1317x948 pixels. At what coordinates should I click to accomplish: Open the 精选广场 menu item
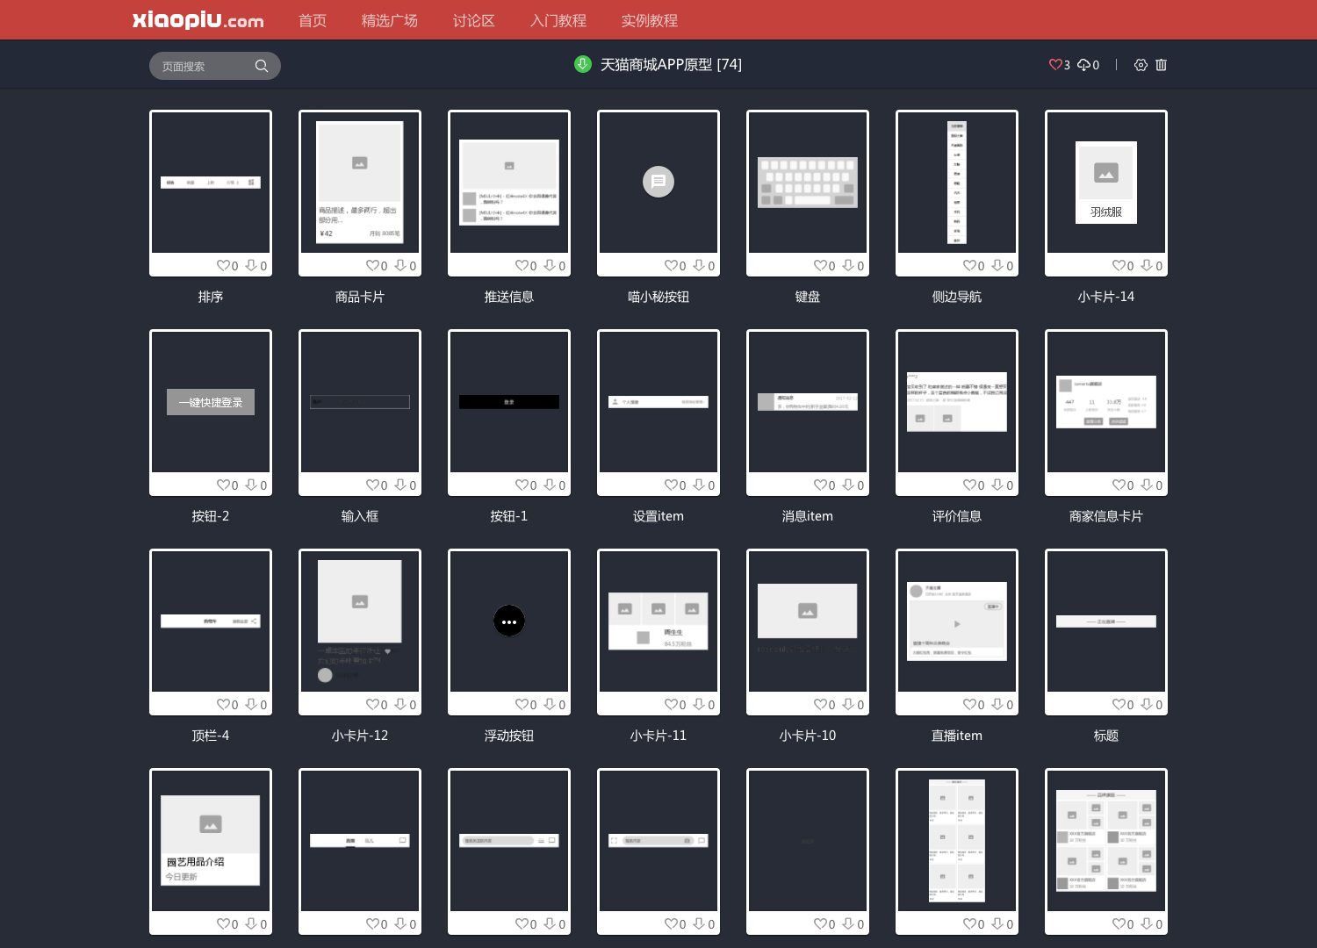point(390,20)
